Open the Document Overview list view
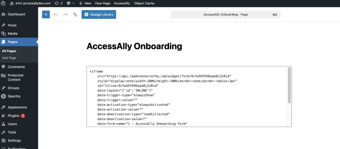This screenshot has height=149, width=340. tap(75, 15)
